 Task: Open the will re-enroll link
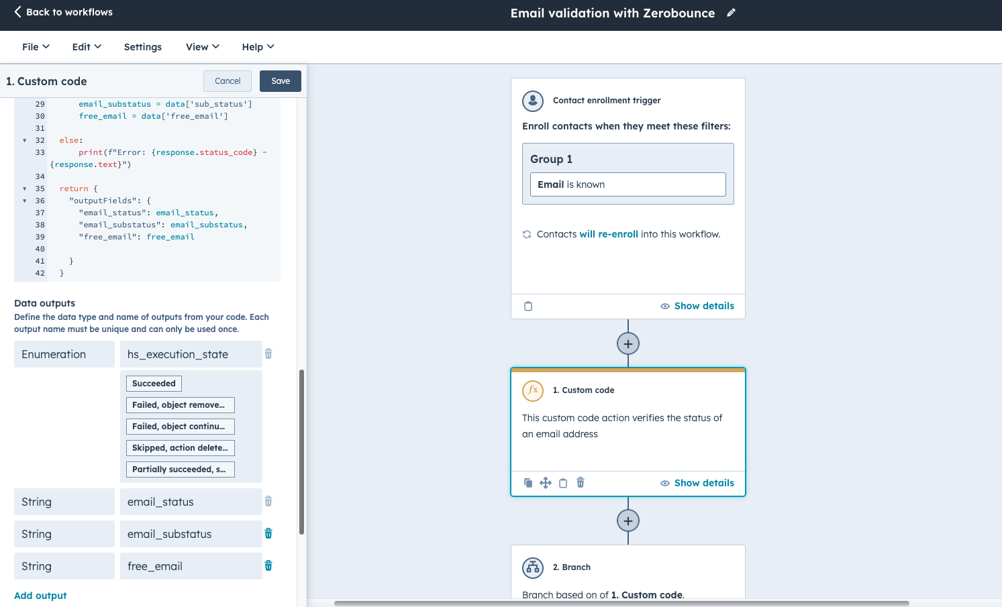(x=609, y=234)
